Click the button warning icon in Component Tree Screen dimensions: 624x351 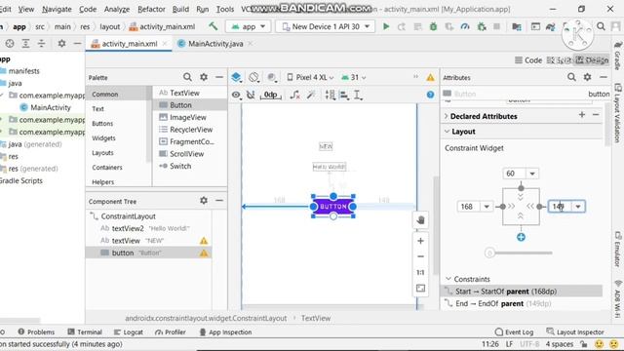204,253
